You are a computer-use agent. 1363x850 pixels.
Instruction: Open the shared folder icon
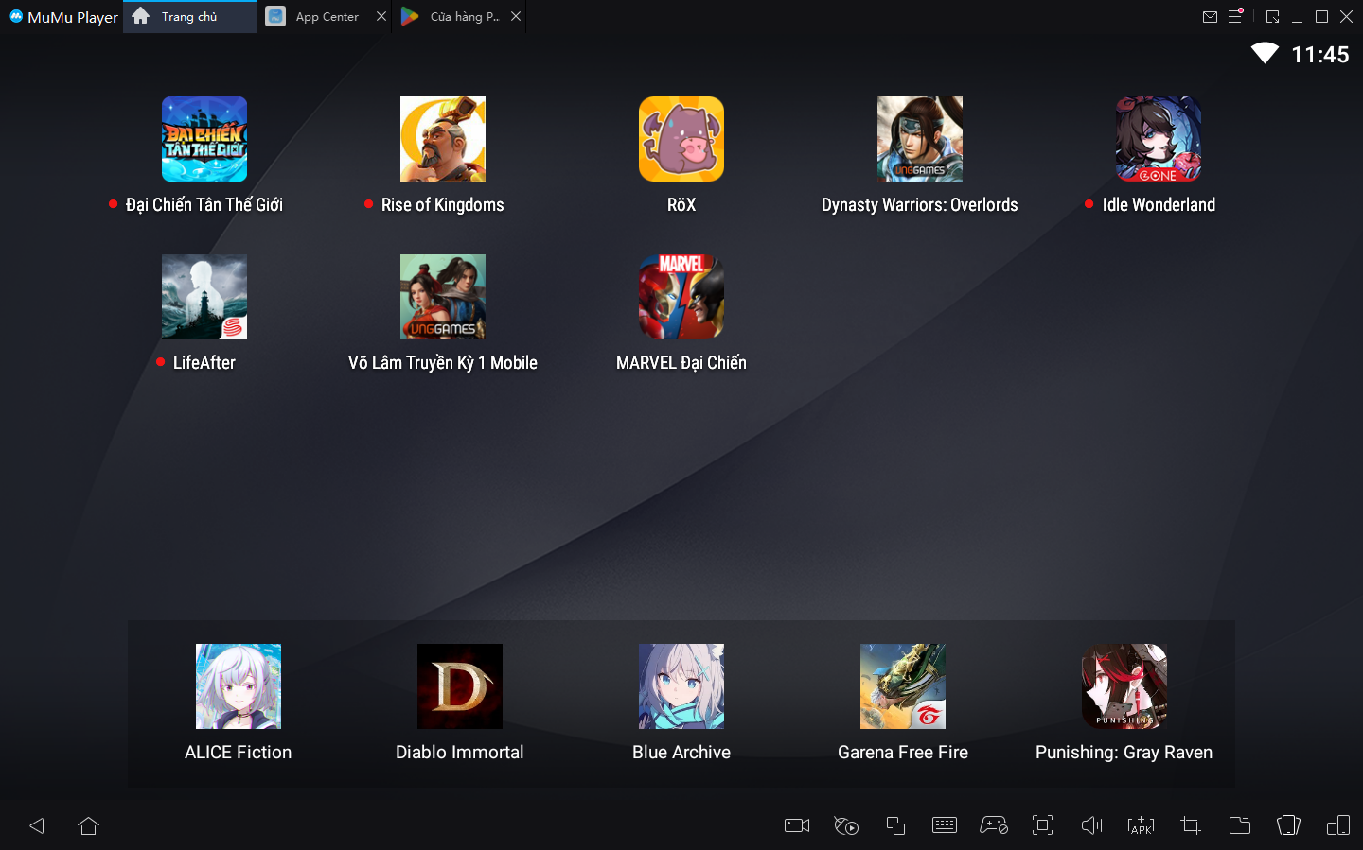1239,825
